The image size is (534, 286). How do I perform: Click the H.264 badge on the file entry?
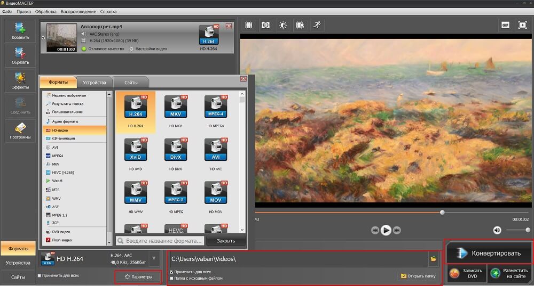pyautogui.click(x=209, y=35)
